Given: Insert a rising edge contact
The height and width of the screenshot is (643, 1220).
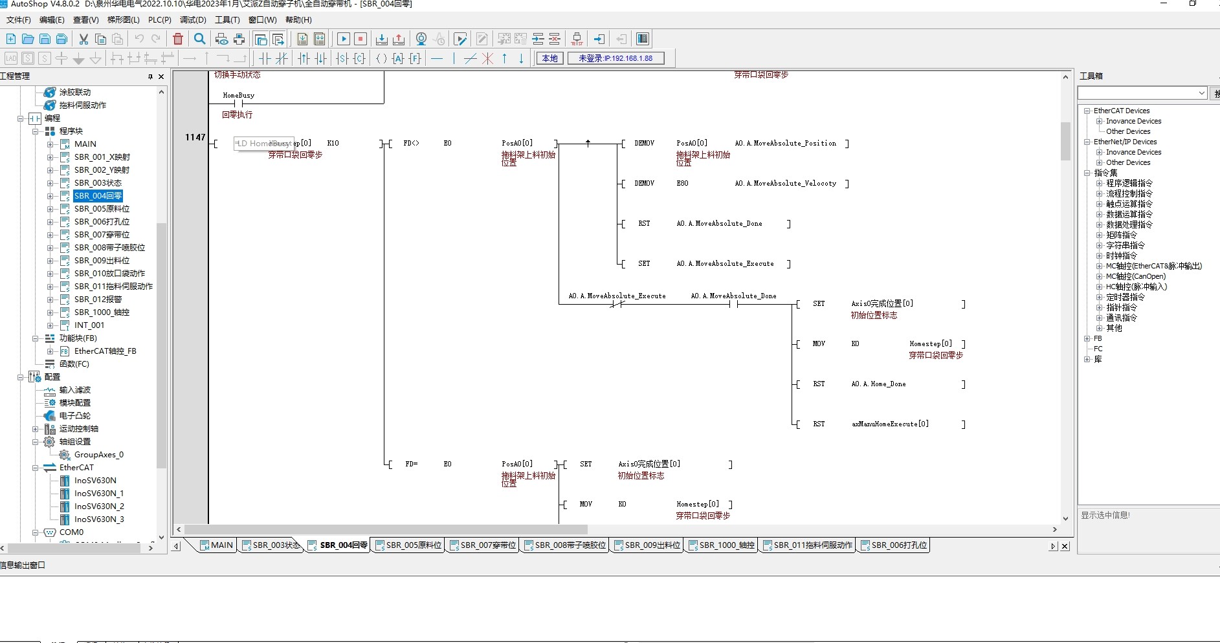Looking at the screenshot, I should coord(304,58).
